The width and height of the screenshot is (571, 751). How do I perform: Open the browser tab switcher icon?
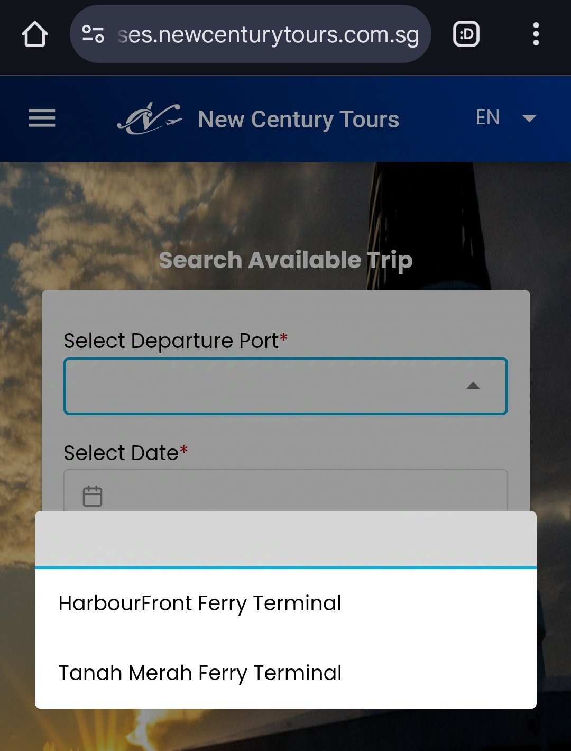(x=466, y=34)
